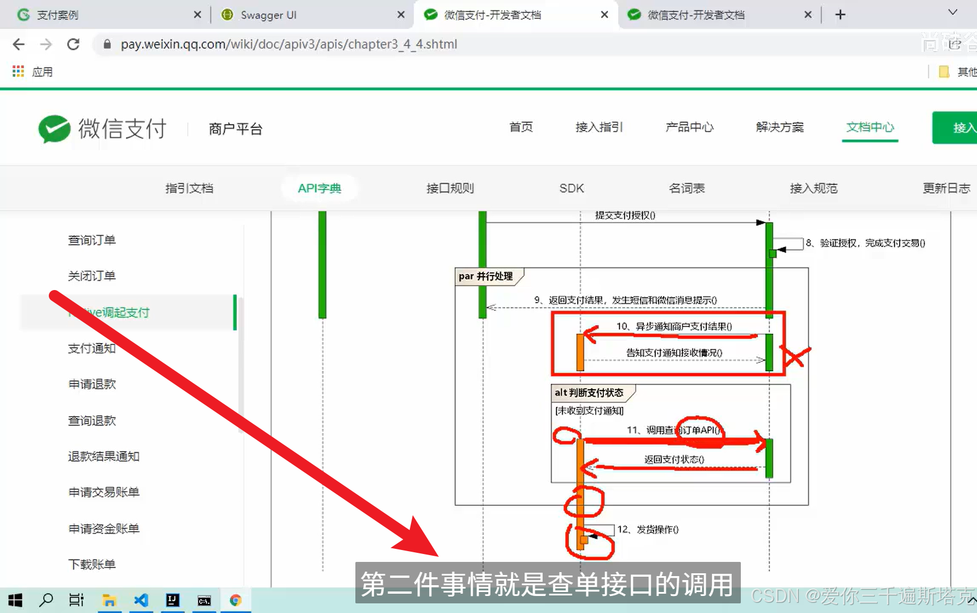Open Google Chrome from taskbar

(x=236, y=600)
